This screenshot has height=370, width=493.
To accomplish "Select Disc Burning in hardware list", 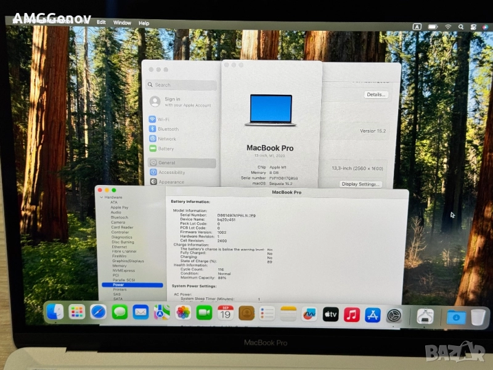I will tap(123, 242).
